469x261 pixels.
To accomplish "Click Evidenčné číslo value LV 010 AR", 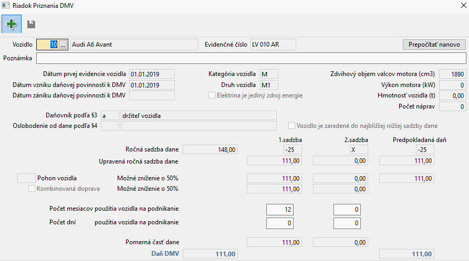I will (x=273, y=45).
